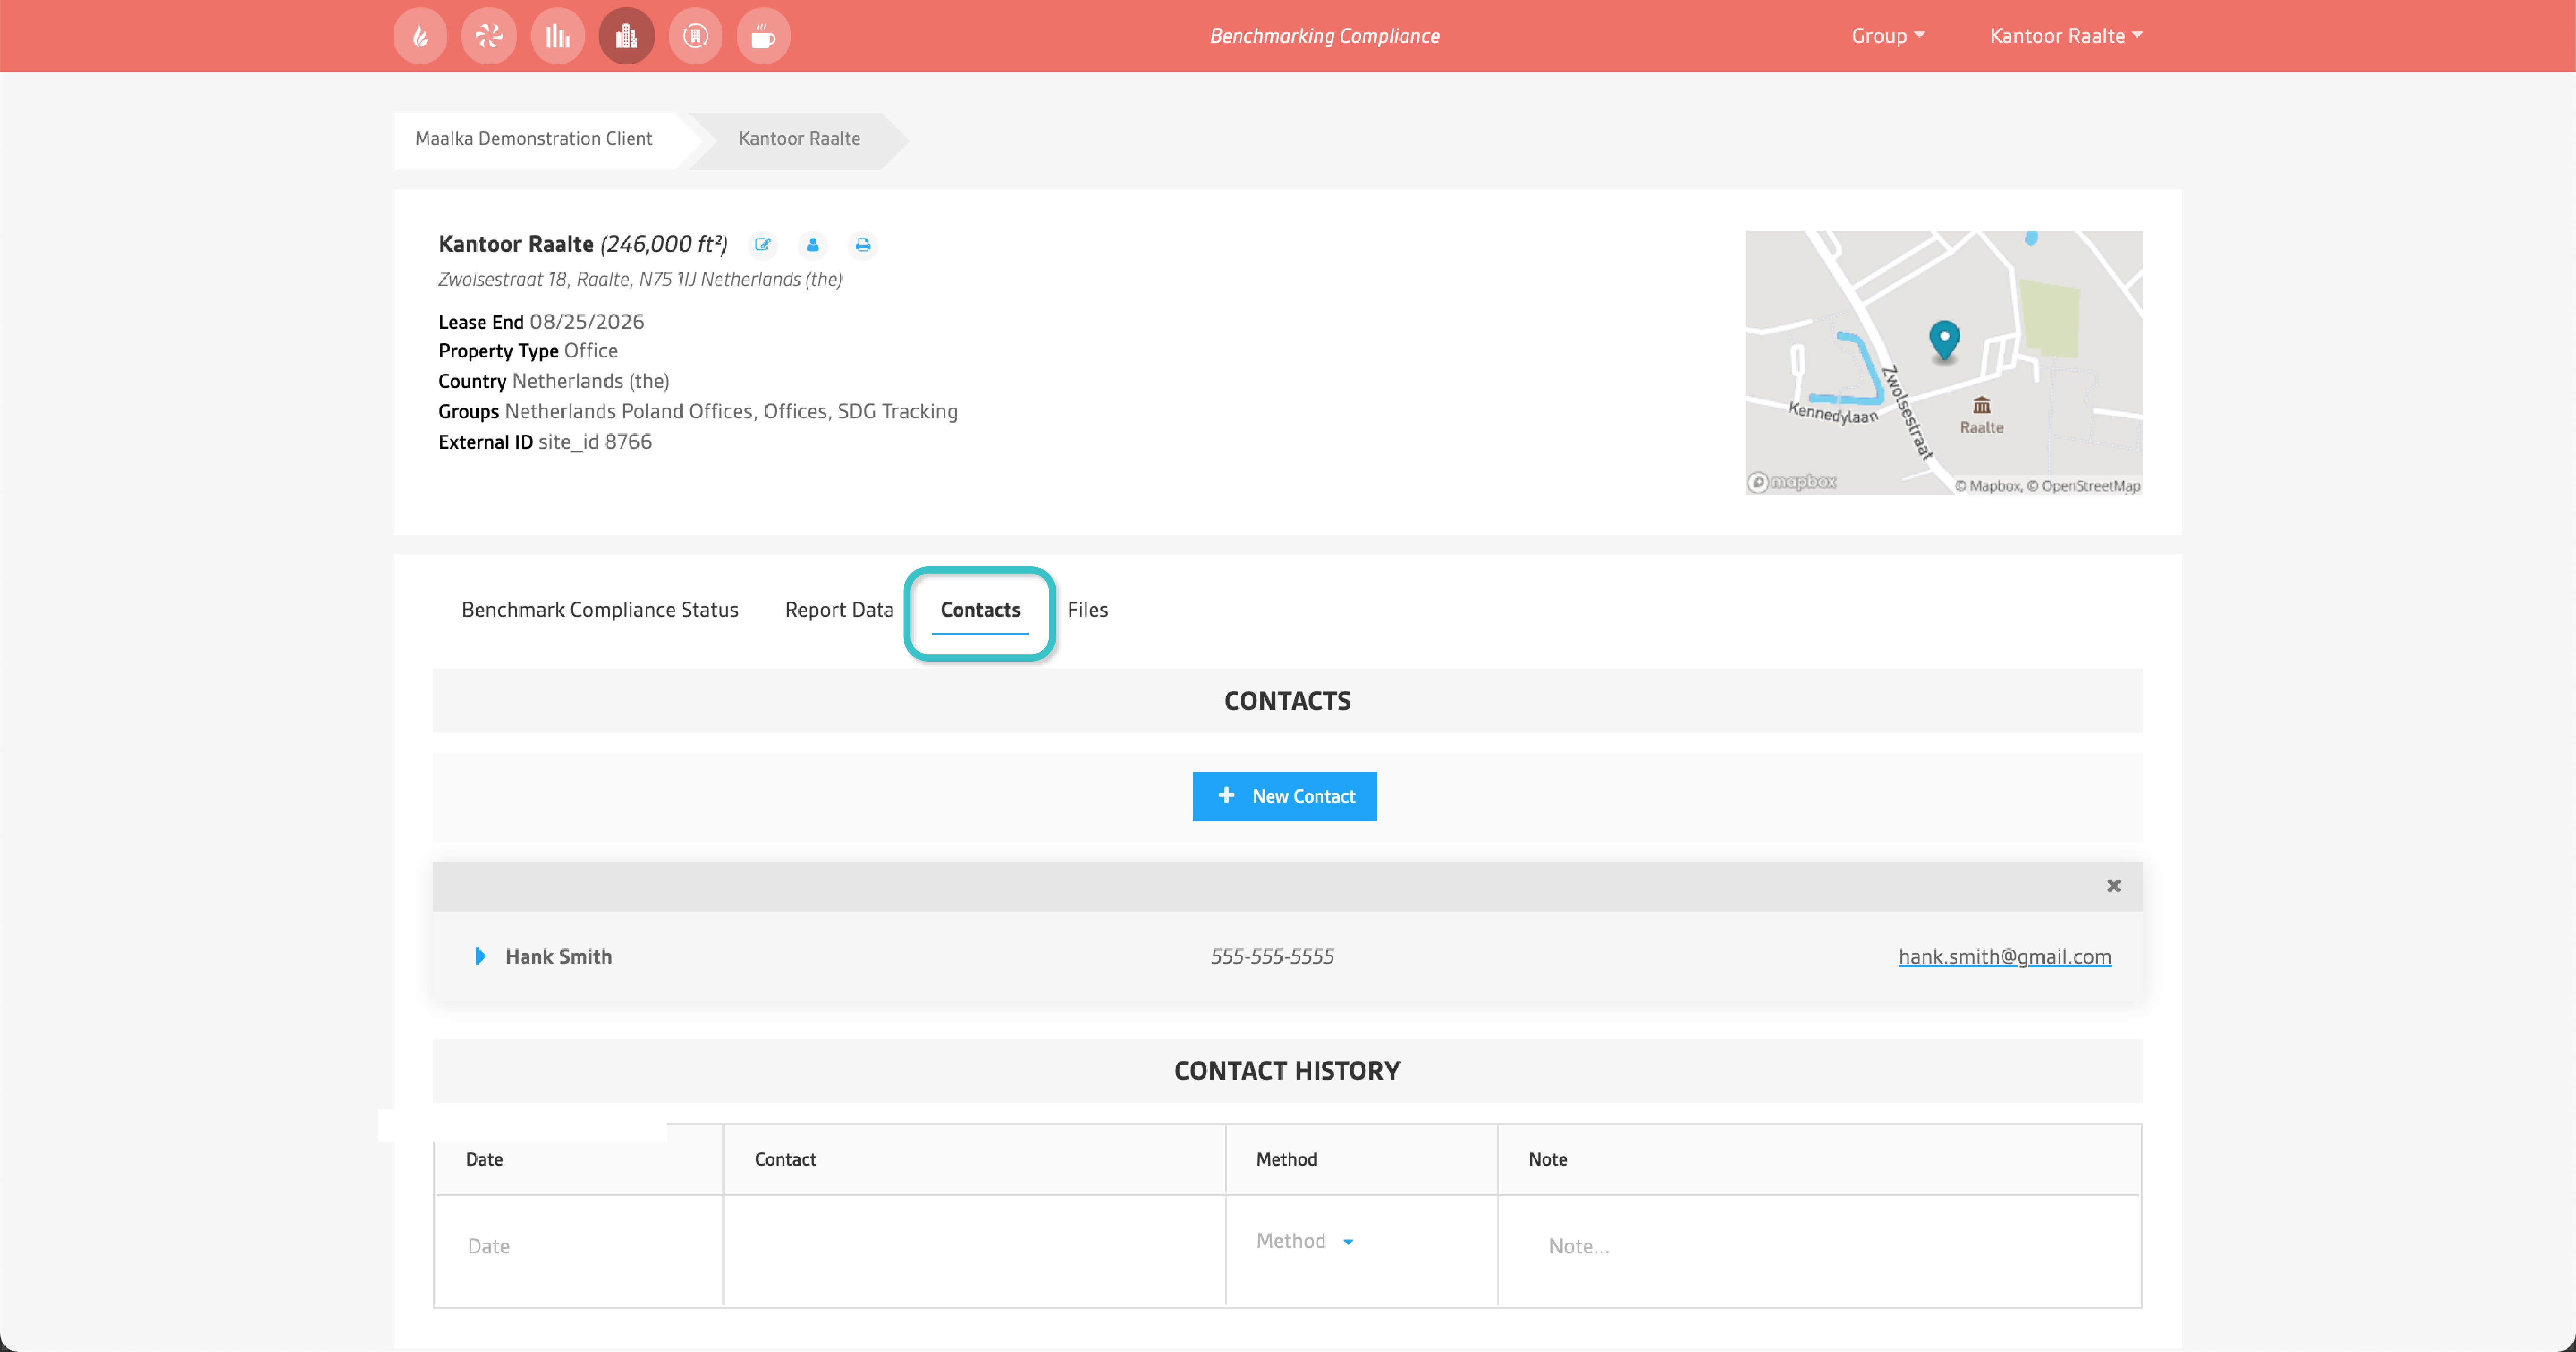Open the hank.smith@gmail.com email link
The width and height of the screenshot is (2576, 1352).
coord(2005,956)
